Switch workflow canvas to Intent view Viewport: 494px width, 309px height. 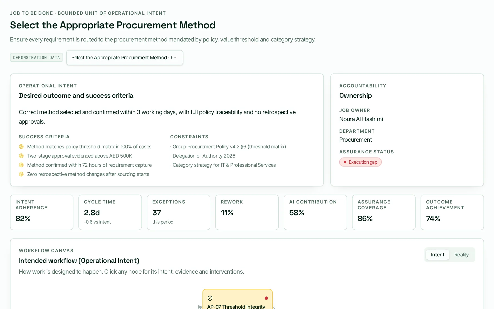(x=438, y=255)
